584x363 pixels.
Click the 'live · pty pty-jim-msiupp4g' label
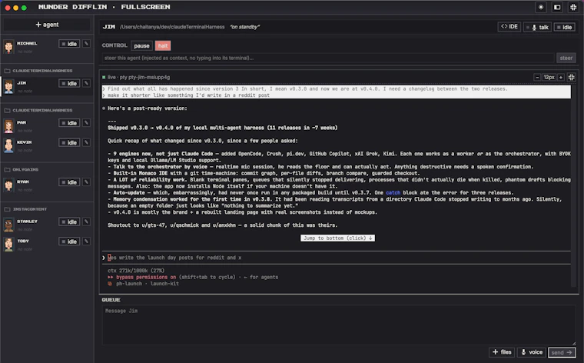(138, 77)
